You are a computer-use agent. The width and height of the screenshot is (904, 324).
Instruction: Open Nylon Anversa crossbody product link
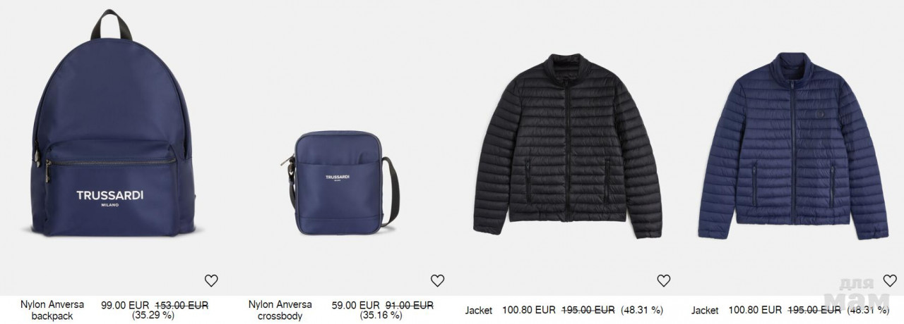point(280,310)
